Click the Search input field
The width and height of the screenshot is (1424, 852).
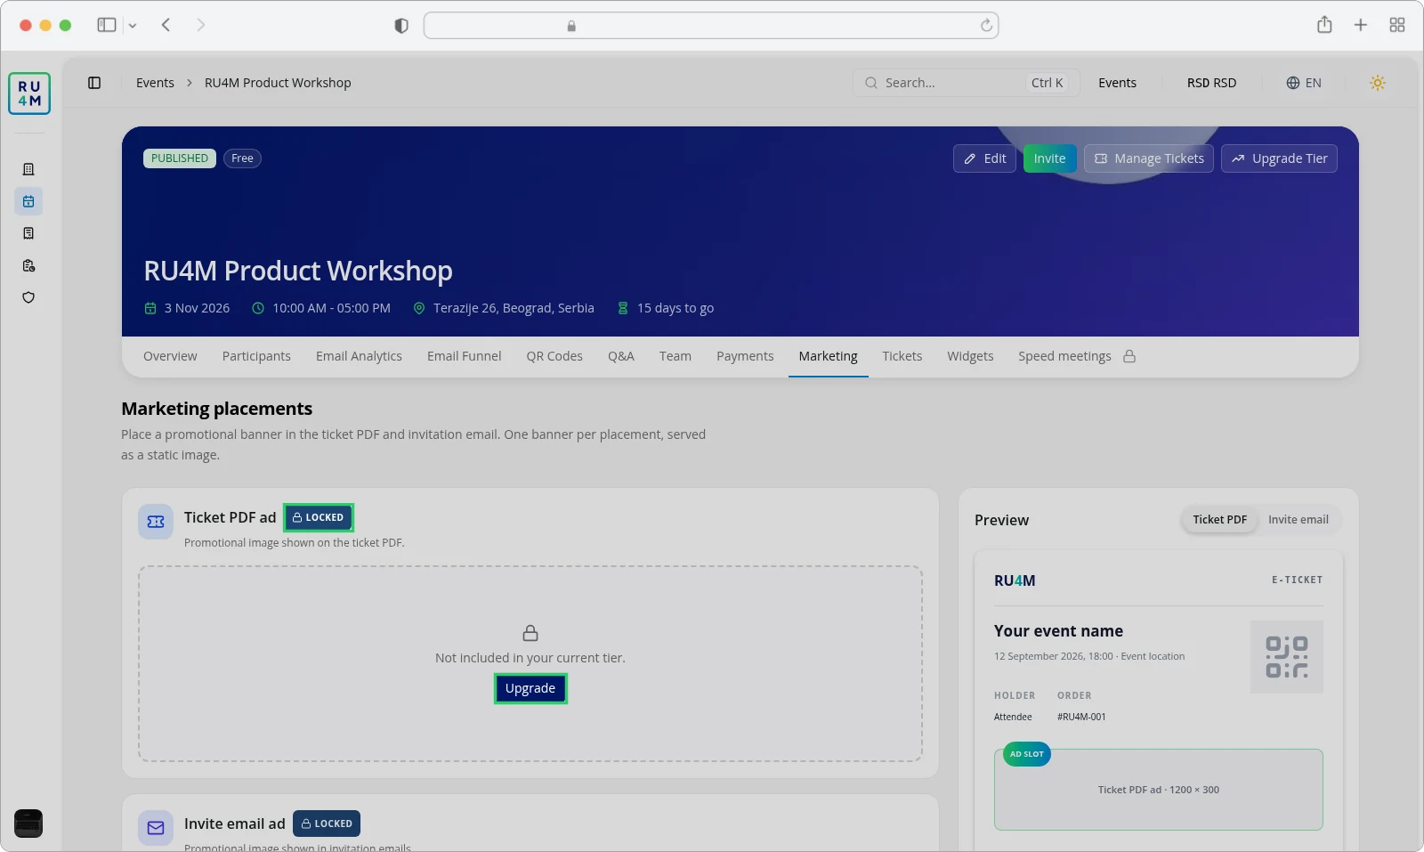(967, 83)
